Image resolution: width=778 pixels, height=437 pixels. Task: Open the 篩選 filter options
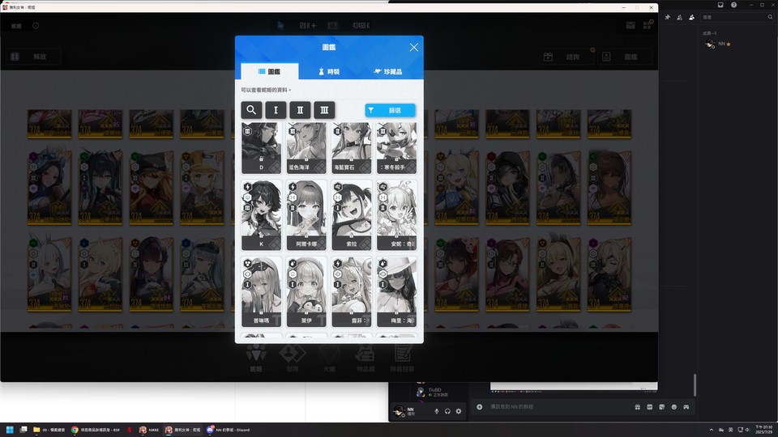(x=390, y=111)
